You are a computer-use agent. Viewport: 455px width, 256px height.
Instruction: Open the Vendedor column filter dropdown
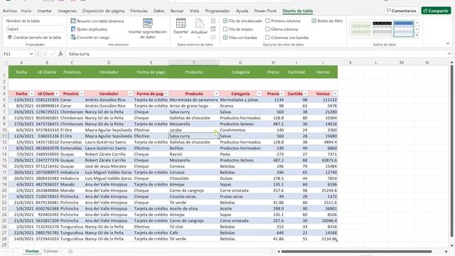click(131, 93)
